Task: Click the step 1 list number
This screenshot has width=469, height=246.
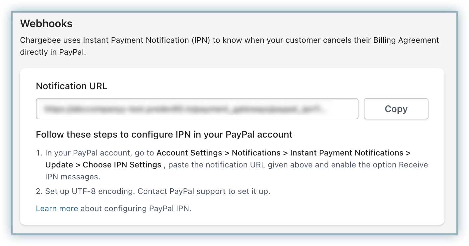Action: [39, 153]
